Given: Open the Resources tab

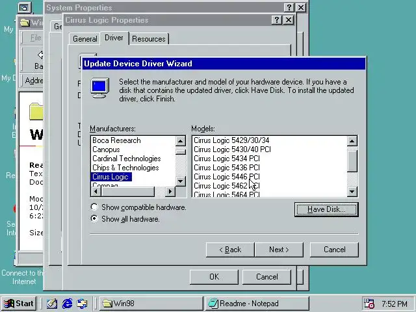Looking at the screenshot, I should [149, 39].
